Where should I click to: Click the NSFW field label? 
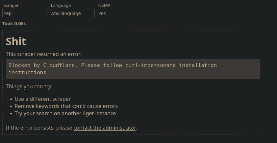click(x=104, y=6)
